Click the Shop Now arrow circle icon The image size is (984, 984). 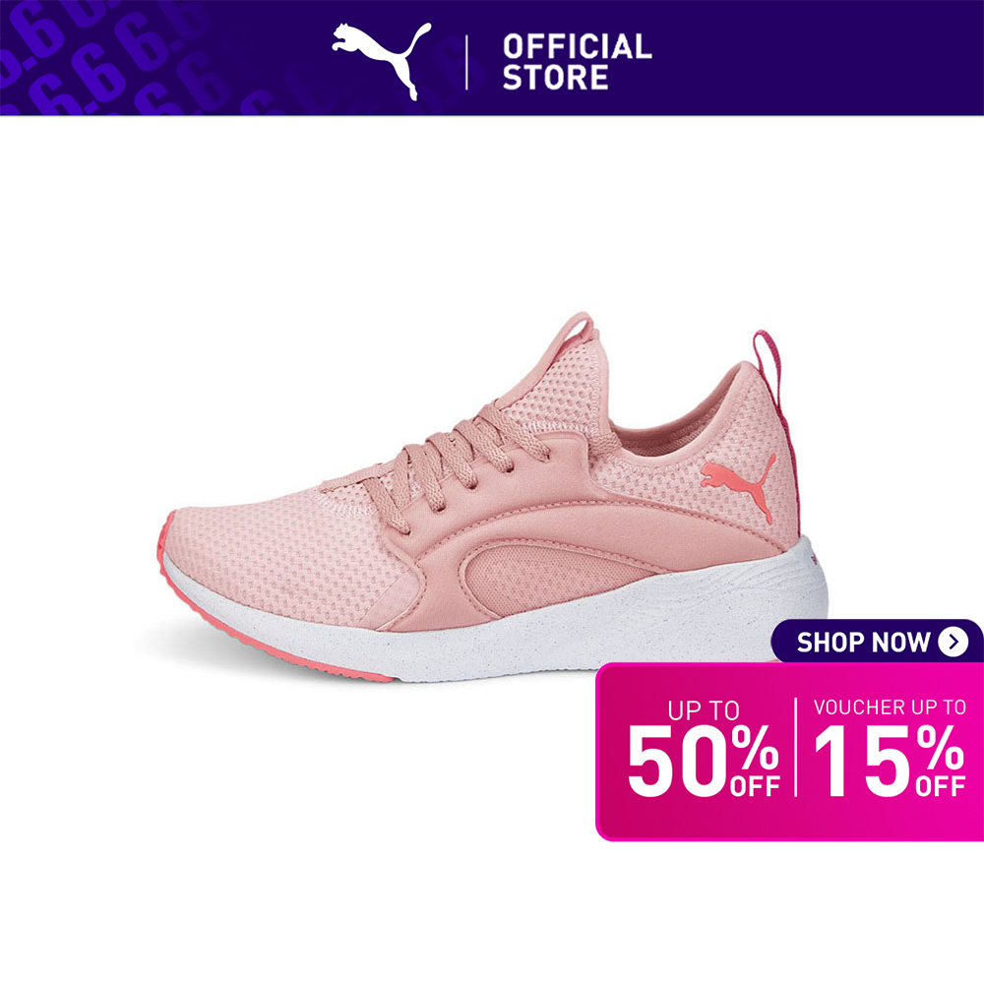click(x=953, y=642)
